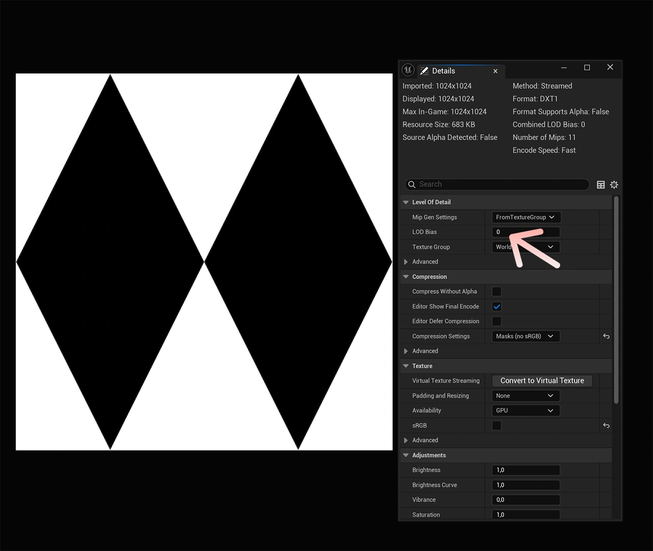Minimize the Details window

click(564, 67)
